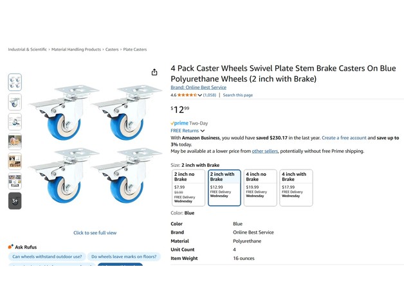
Task: Select the first product thumbnail image
Action: tap(15, 82)
